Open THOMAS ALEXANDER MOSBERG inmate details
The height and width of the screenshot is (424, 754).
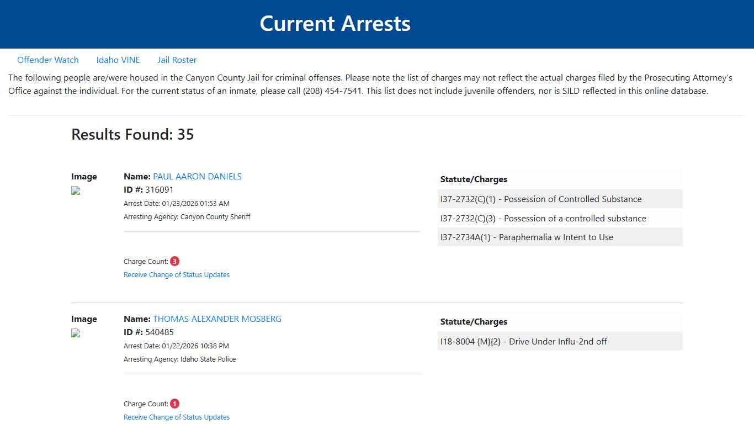pos(217,319)
